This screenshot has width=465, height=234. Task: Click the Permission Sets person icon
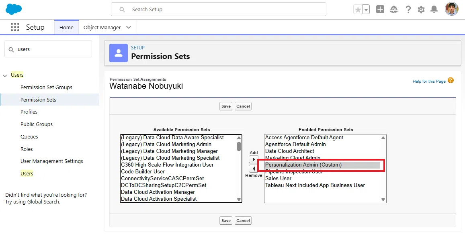coord(118,53)
